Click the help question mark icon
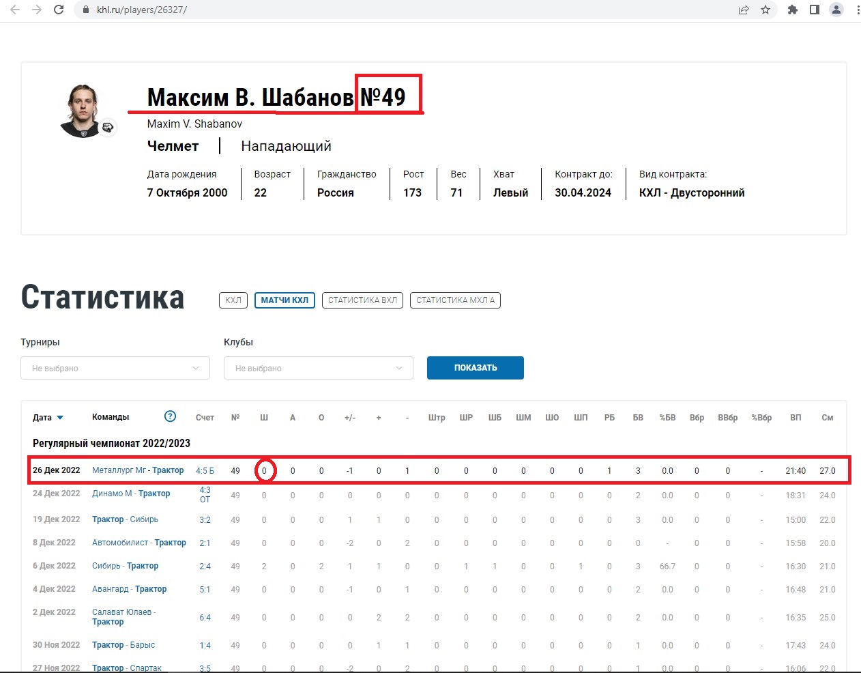861x673 pixels. [x=171, y=416]
